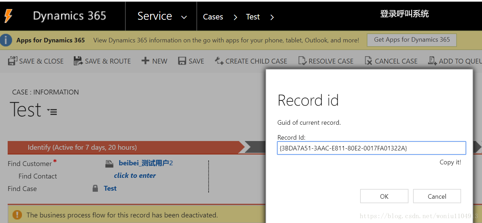Click the Find Customer field label
The width and height of the screenshot is (482, 223).
tap(30, 164)
